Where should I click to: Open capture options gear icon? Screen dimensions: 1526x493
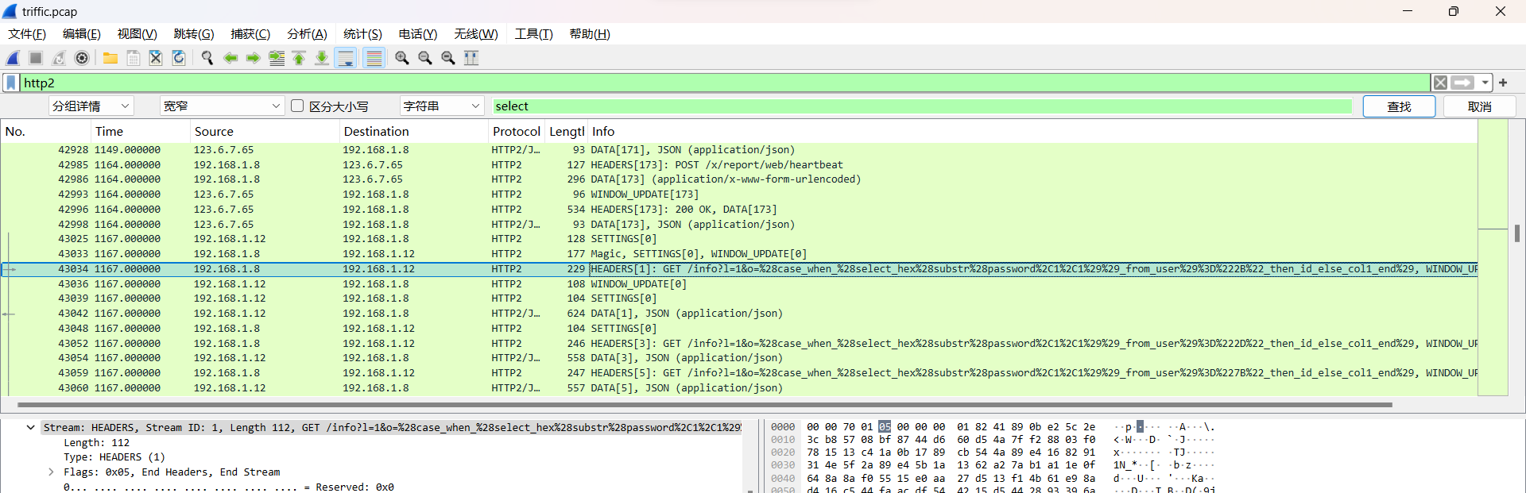(x=82, y=58)
